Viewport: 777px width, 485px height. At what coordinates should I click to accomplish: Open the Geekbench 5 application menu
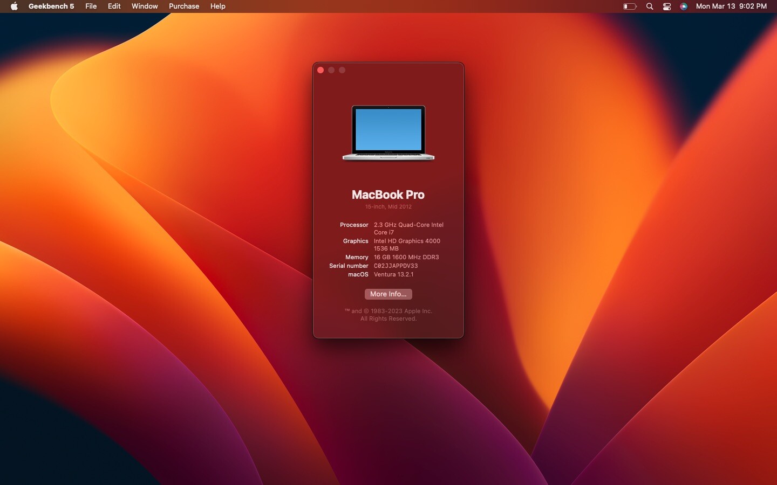point(51,6)
